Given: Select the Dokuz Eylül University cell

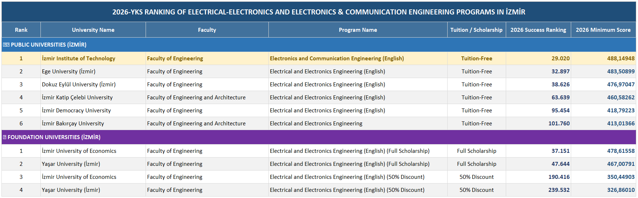Looking at the screenshot, I should pyautogui.click(x=93, y=85).
